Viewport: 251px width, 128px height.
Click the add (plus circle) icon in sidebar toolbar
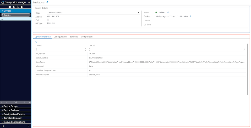[10, 7]
